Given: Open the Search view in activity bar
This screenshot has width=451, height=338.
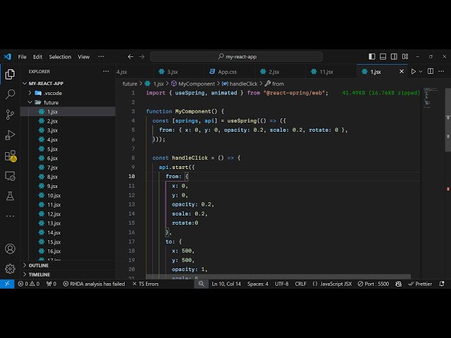Looking at the screenshot, I should point(10,94).
